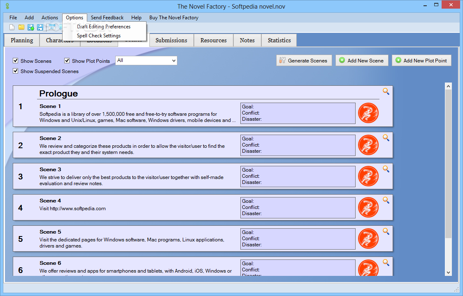
Task: Close the open Options menu
Action: tap(75, 18)
